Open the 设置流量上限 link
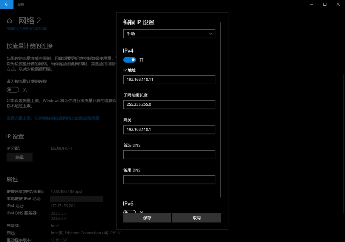 (53, 118)
